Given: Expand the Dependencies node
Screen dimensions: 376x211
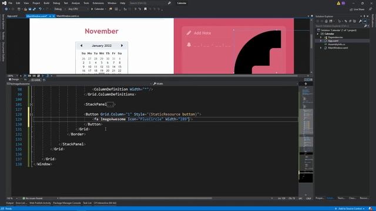Looking at the screenshot, I should click(x=321, y=38).
